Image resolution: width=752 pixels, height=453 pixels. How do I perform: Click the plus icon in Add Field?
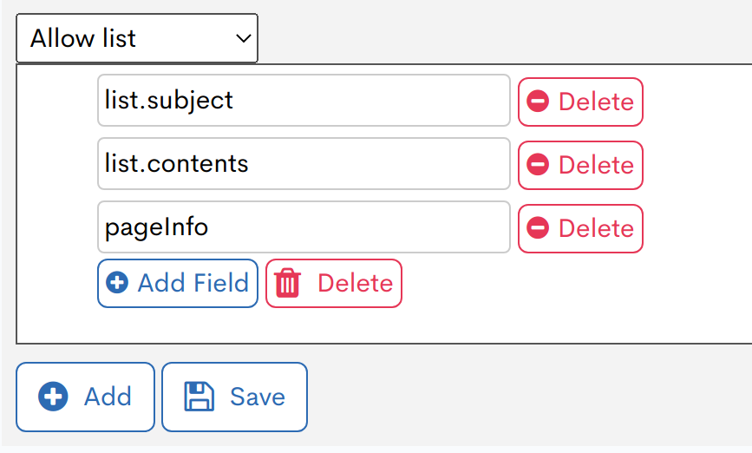click(x=117, y=283)
